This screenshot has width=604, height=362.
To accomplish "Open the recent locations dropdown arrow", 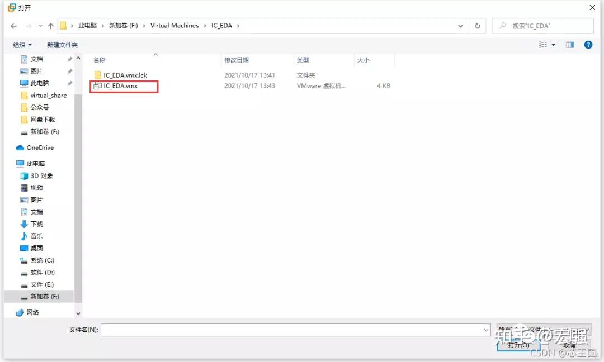I will [40, 26].
